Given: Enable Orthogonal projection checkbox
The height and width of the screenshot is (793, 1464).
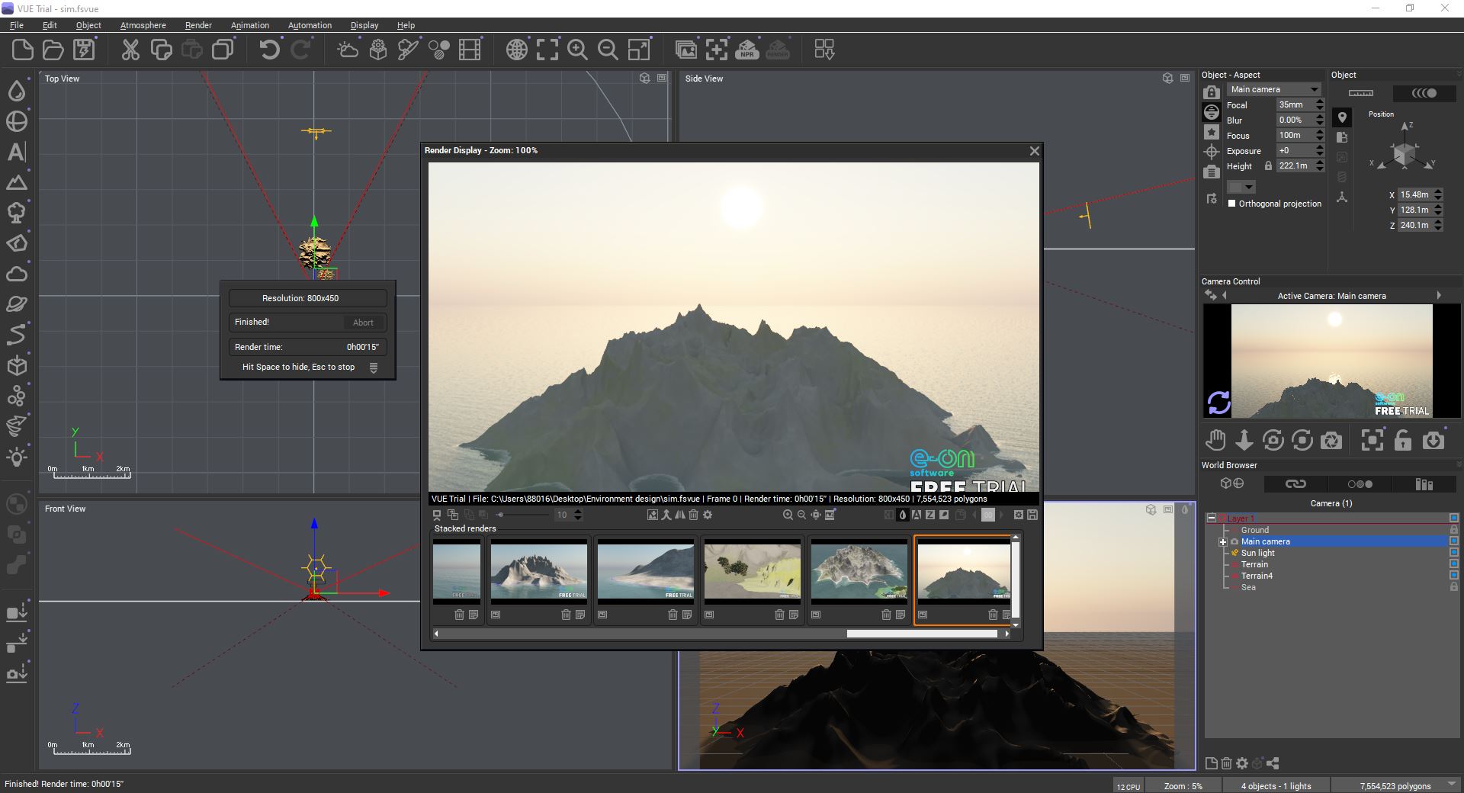Looking at the screenshot, I should [1231, 204].
